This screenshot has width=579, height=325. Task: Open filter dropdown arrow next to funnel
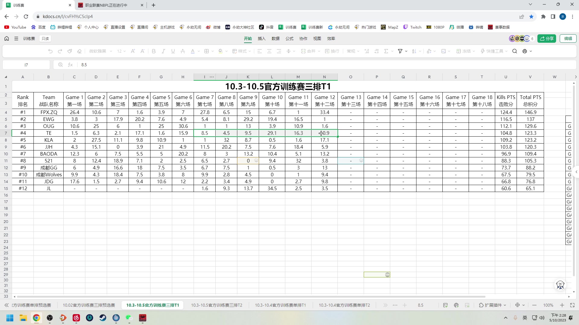406,51
